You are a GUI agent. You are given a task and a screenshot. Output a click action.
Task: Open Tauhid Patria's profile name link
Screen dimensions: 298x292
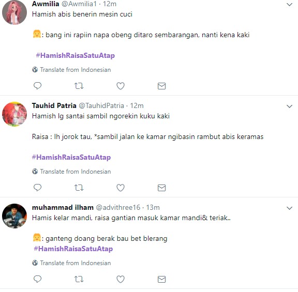tap(54, 105)
